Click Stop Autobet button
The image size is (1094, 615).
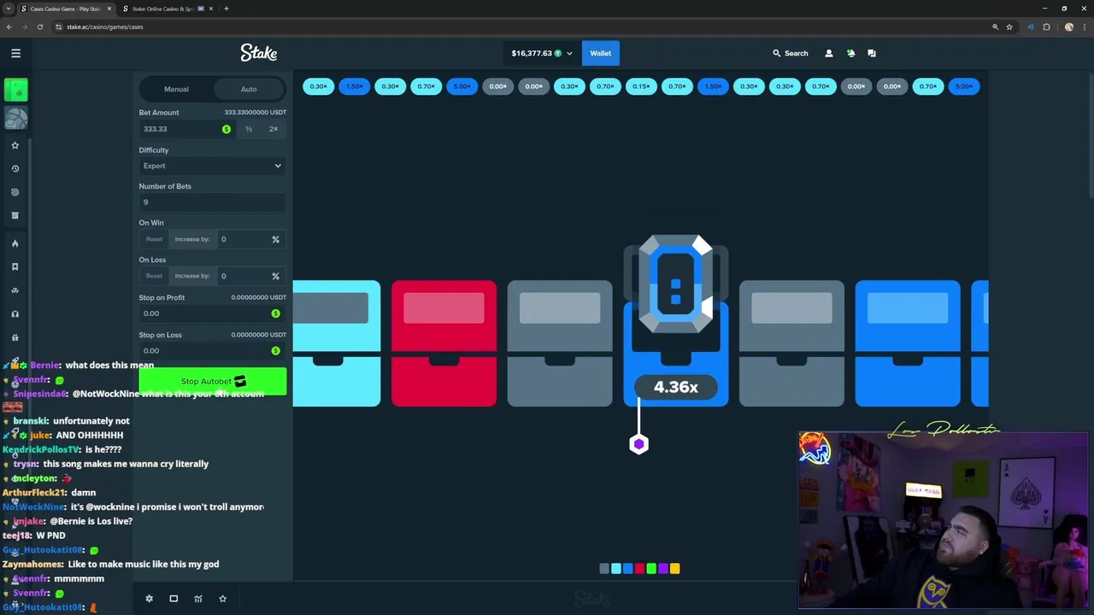point(213,381)
